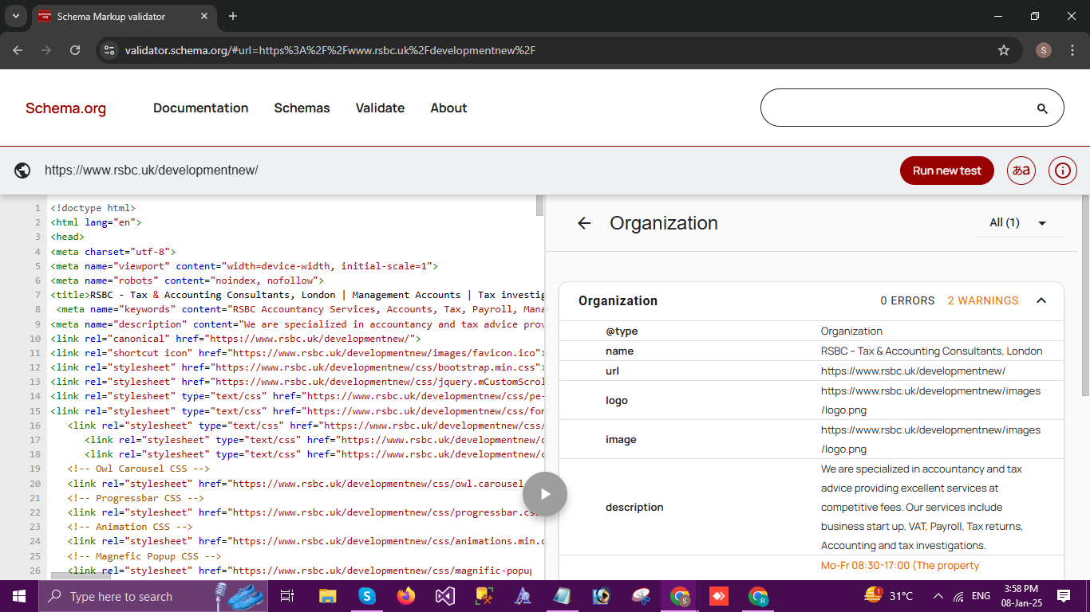
Task: Click Chrome back navigation arrow
Action: click(18, 50)
